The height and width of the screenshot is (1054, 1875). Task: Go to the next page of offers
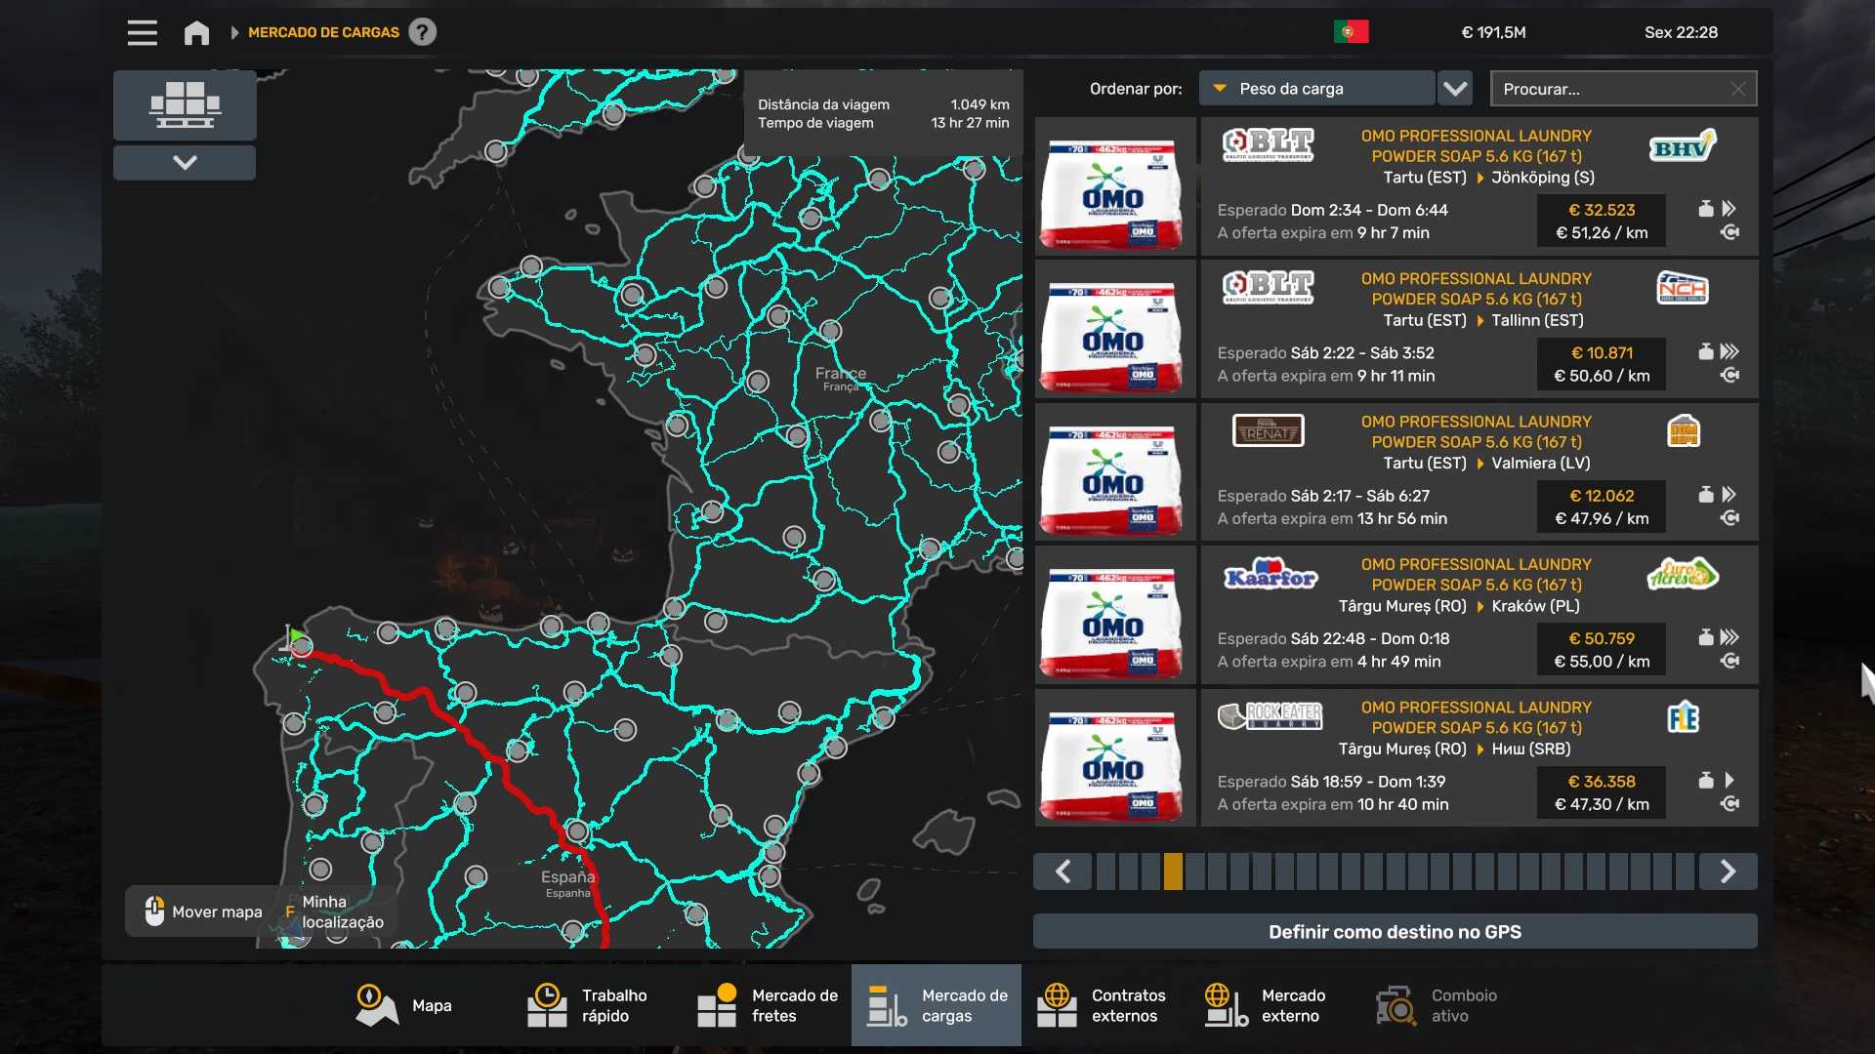(x=1727, y=871)
